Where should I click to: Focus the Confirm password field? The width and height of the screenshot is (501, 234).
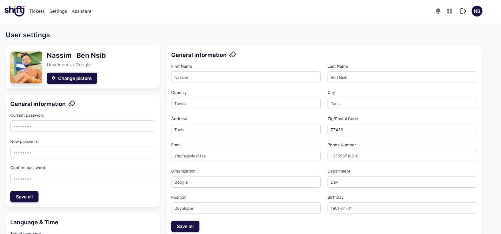[x=83, y=178]
